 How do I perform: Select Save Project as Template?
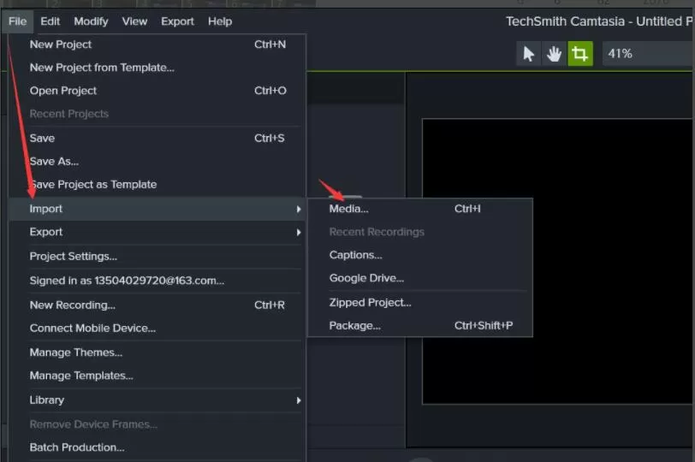click(157, 184)
